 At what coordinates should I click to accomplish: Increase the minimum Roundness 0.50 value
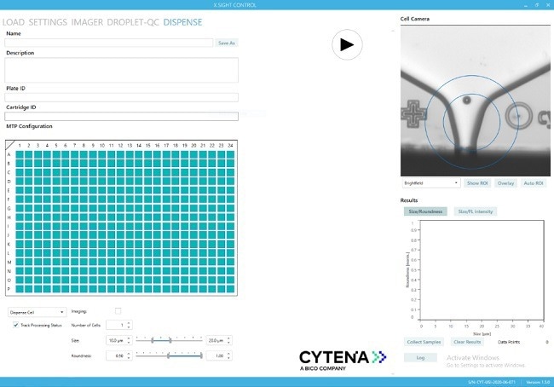pos(129,354)
